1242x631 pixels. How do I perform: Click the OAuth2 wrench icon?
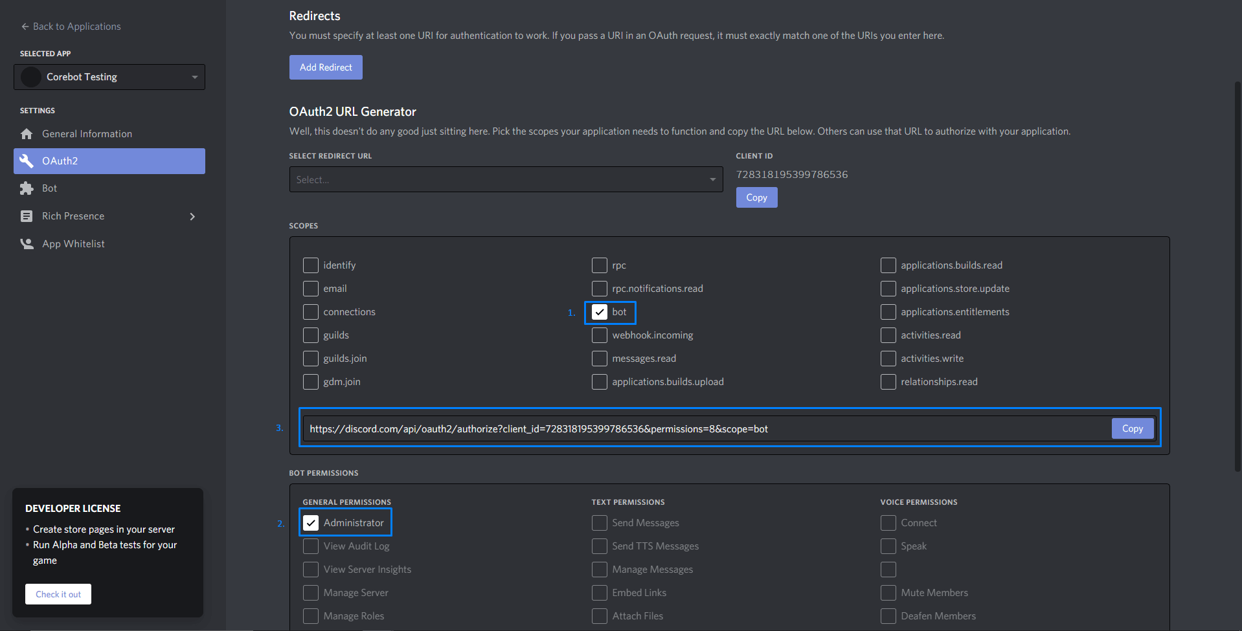(x=27, y=161)
